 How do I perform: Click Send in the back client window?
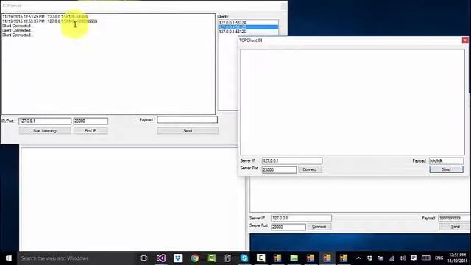[455, 227]
